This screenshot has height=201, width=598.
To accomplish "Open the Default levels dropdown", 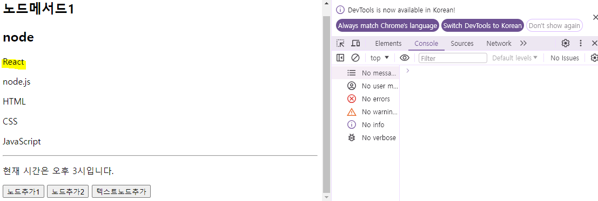I will point(515,58).
